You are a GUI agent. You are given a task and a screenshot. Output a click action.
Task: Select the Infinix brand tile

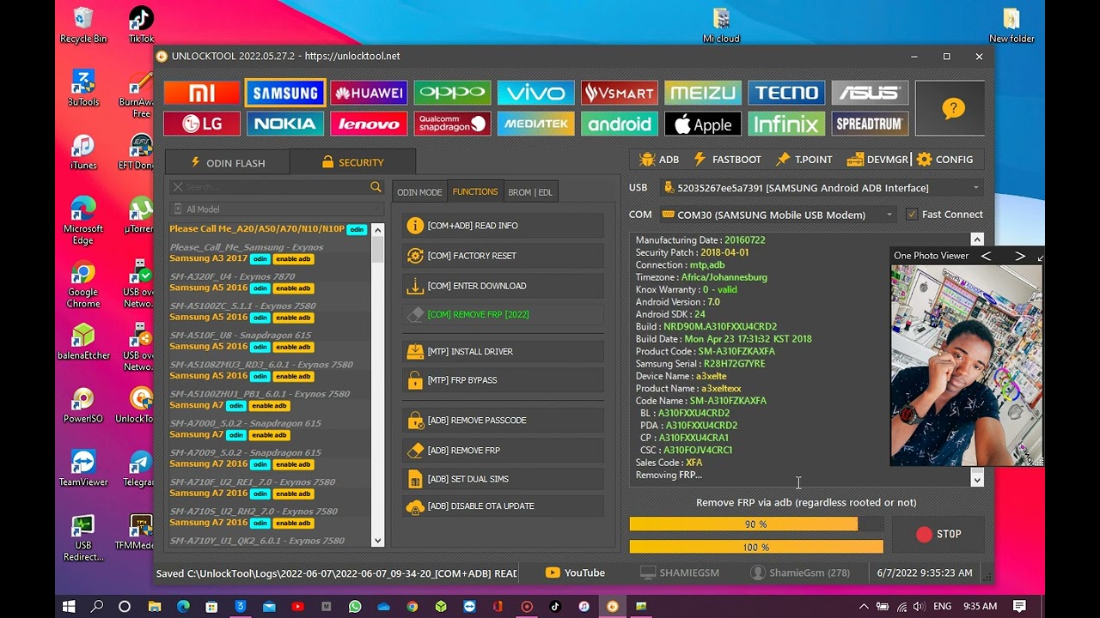coord(786,124)
